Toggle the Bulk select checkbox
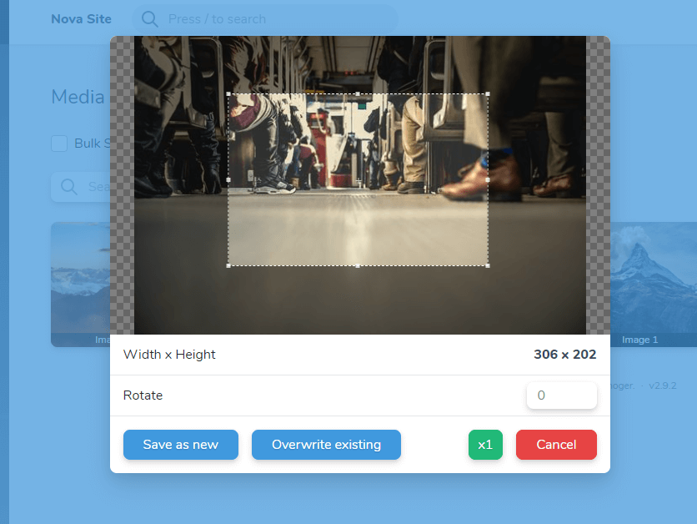 coord(59,144)
